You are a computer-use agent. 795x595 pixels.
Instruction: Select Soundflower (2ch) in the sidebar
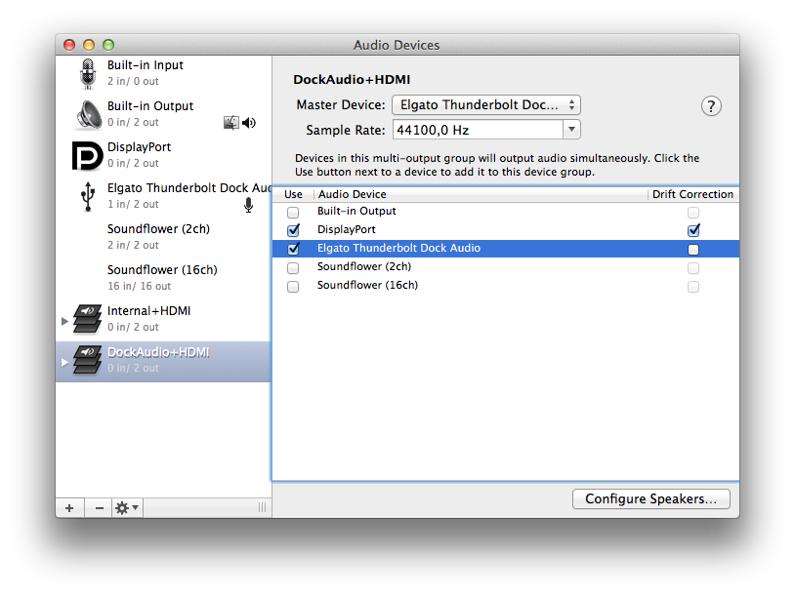163,237
